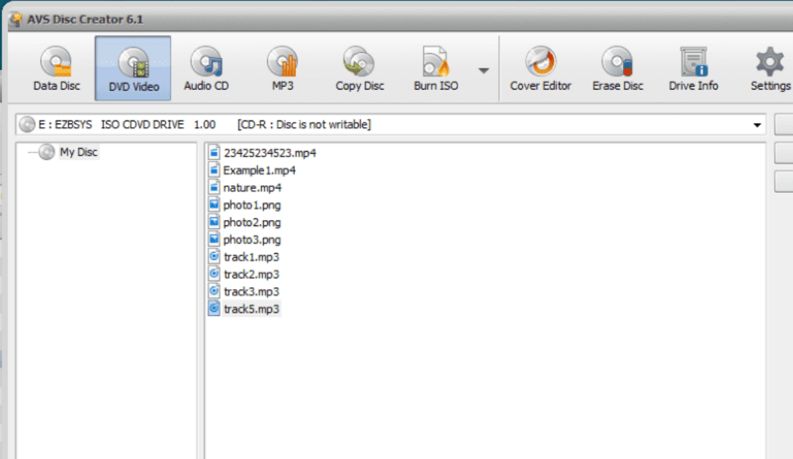Open the Burn ISO dropdown arrow

(x=483, y=70)
